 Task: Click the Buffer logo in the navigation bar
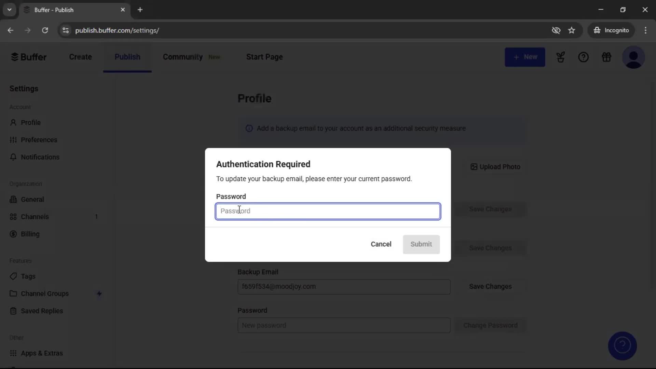(x=29, y=57)
